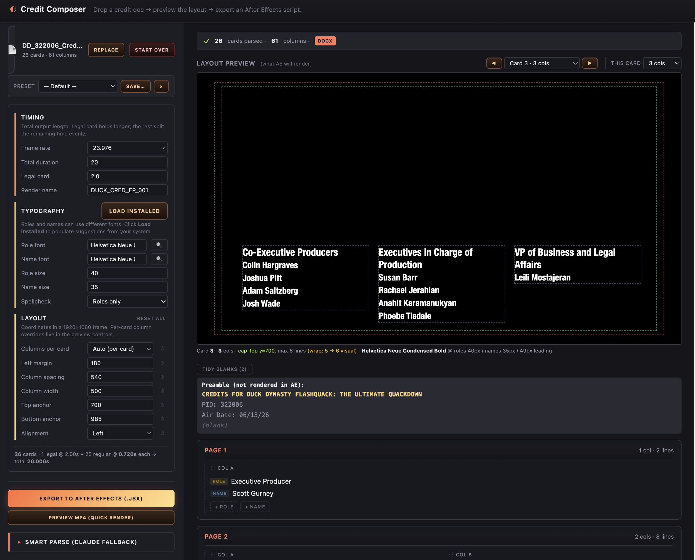Click the green parsed checkmark icon

tap(207, 41)
